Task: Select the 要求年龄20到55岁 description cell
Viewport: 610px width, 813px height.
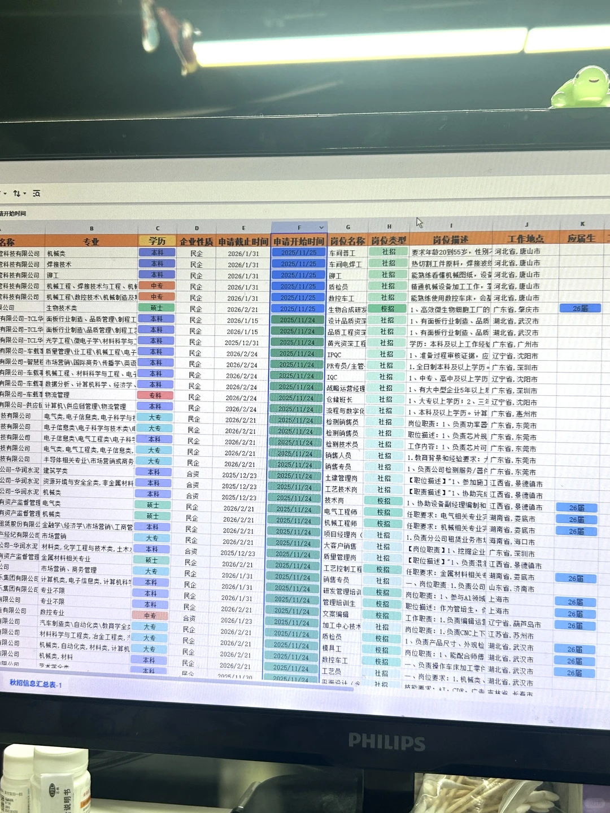Action: tap(451, 252)
